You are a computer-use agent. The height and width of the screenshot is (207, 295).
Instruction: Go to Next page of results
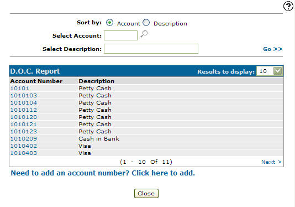pos(271,162)
